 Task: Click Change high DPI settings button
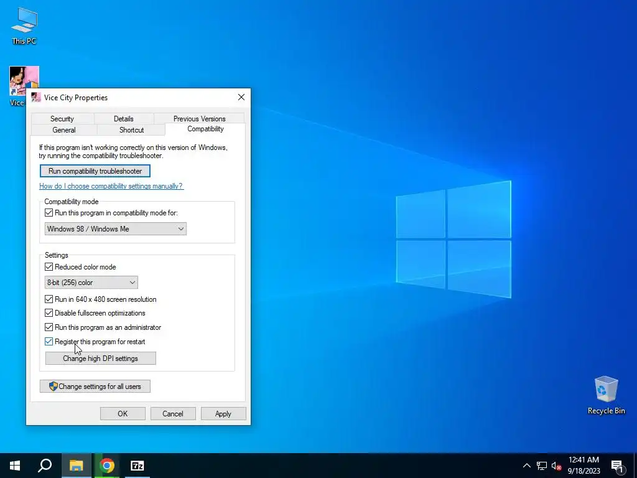(x=100, y=358)
